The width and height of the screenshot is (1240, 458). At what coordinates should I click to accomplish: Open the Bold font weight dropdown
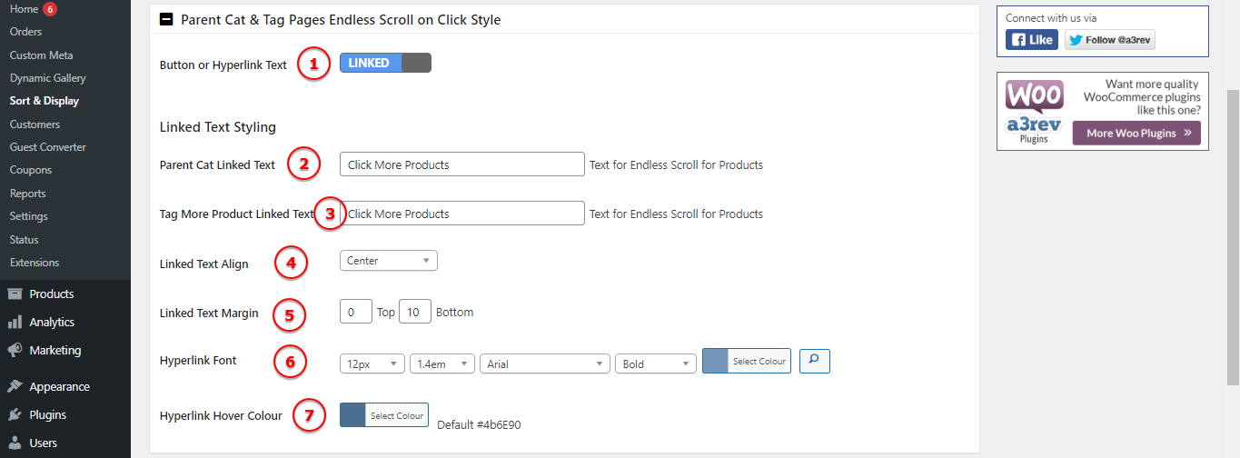point(655,363)
